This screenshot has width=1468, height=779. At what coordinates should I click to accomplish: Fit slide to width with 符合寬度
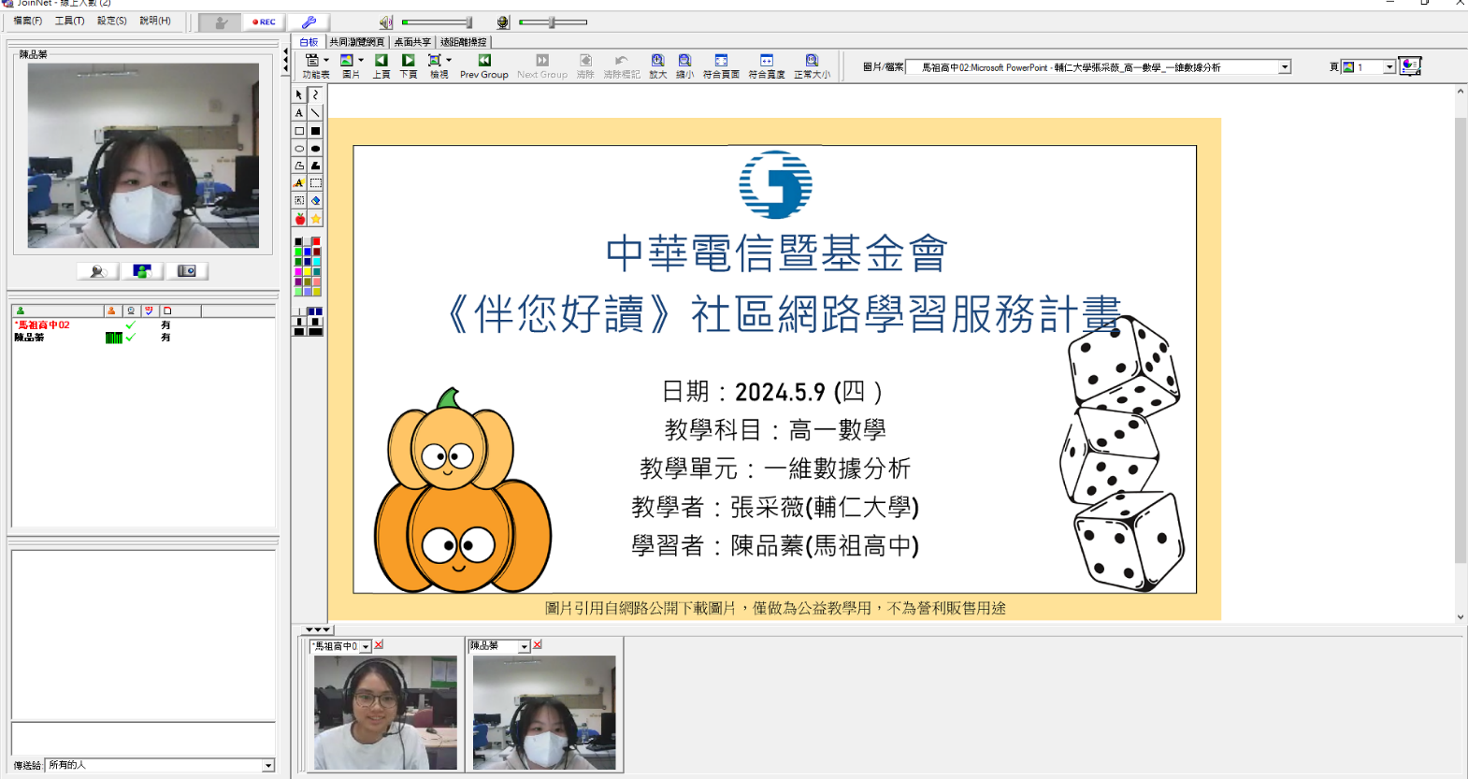pyautogui.click(x=767, y=65)
